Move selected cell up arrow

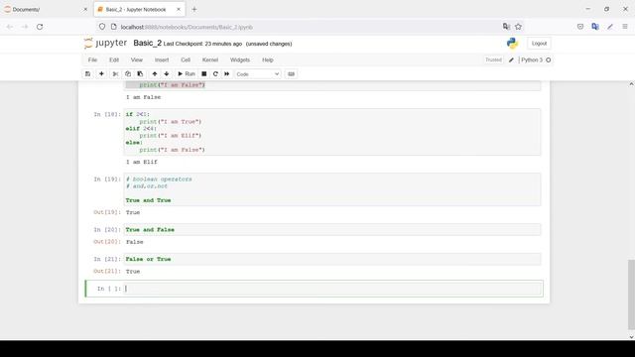tap(155, 74)
